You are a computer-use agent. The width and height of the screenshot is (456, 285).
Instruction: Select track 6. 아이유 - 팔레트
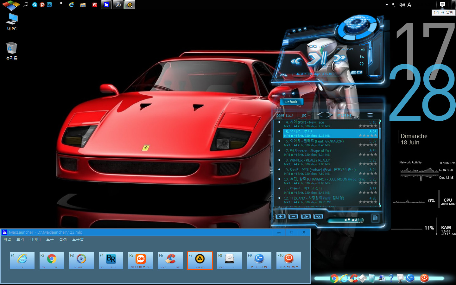point(330,143)
